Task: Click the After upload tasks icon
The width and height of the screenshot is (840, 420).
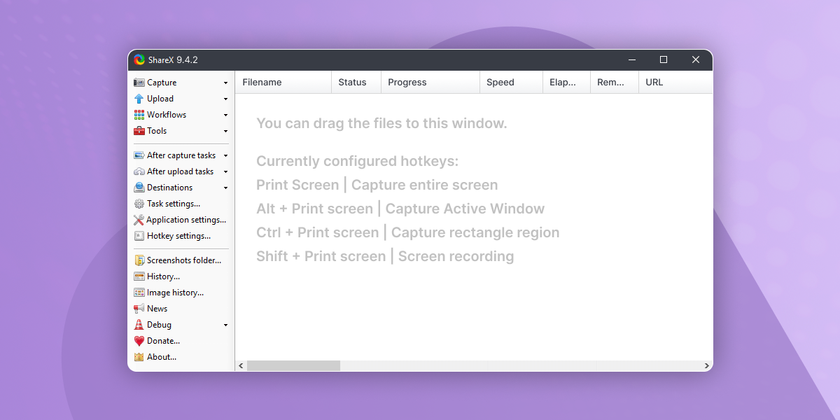Action: pos(139,171)
